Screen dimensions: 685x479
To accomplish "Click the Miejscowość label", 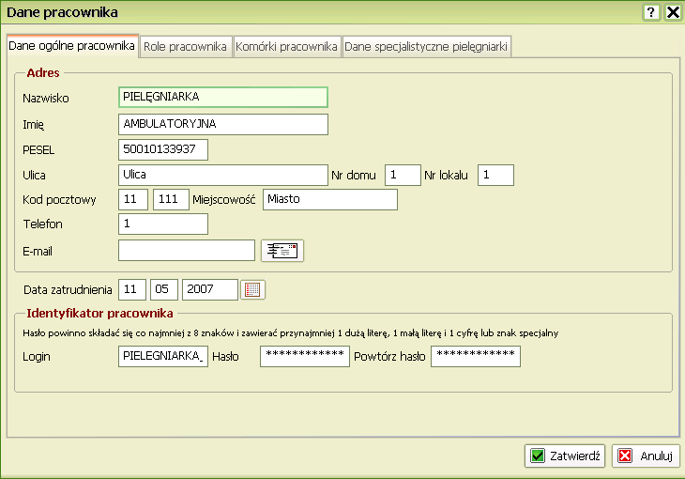I will point(223,200).
